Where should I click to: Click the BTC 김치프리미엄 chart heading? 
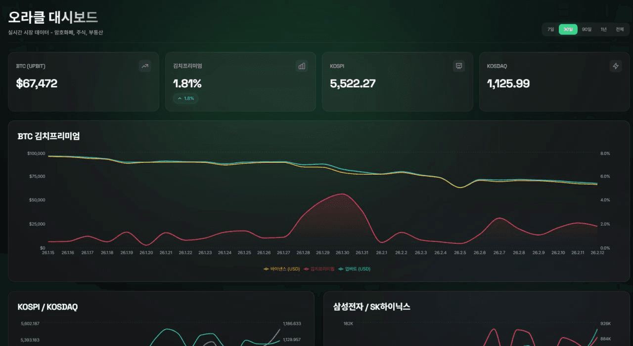pos(48,136)
